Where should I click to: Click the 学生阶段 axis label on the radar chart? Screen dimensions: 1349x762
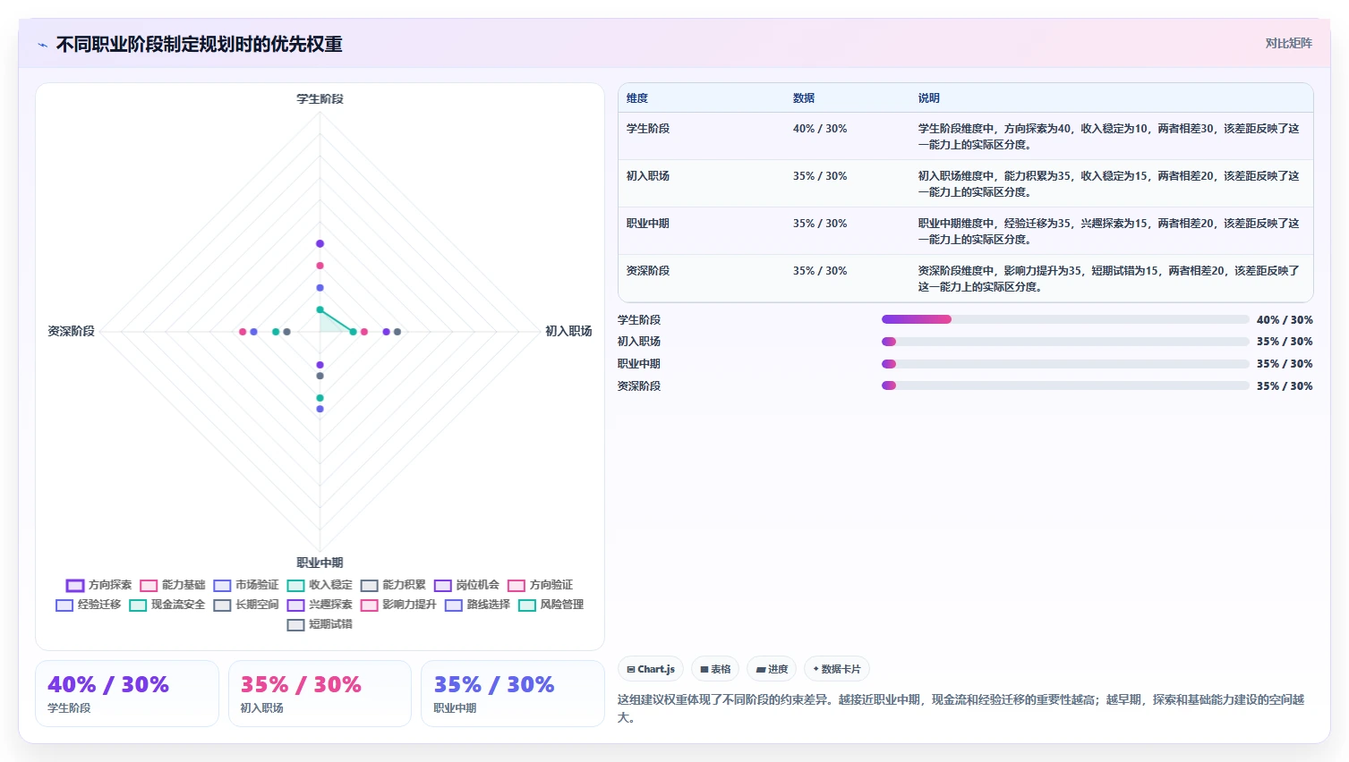point(320,99)
